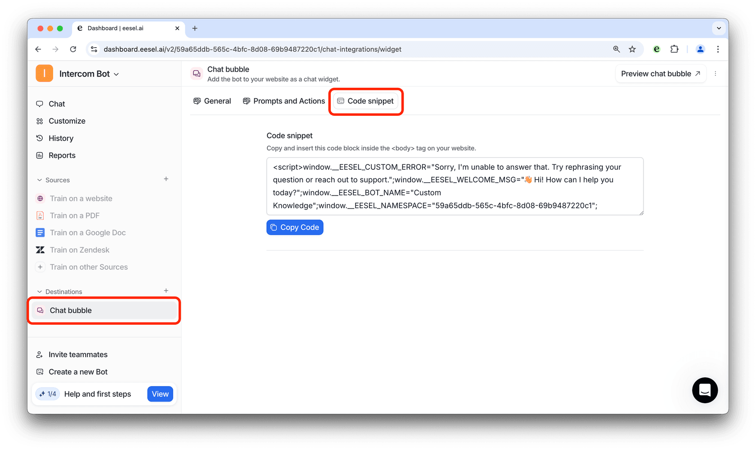Click the Chat bubble header icon
The height and width of the screenshot is (450, 756).
coord(197,73)
